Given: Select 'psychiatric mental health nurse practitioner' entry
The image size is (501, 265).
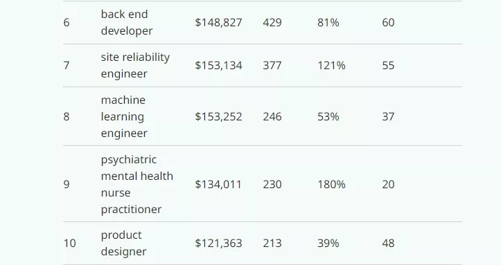Looking at the screenshot, I should [x=137, y=184].
